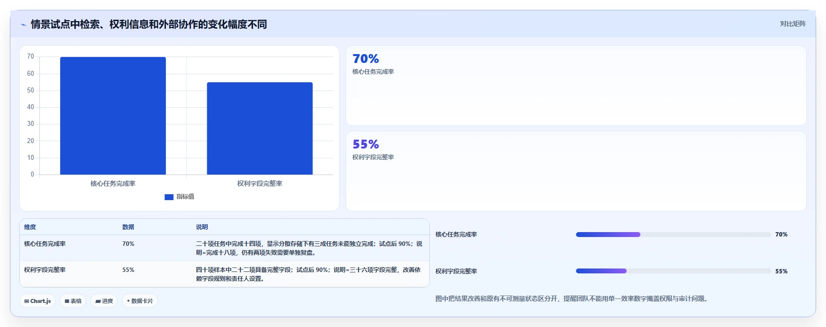Click the 说明 column header
This screenshot has width=826, height=327.
pyautogui.click(x=202, y=227)
